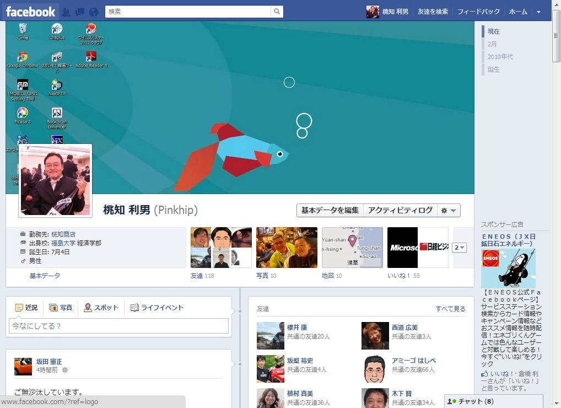This screenshot has width=561, height=408.
Task: Open friend アミーゴ はしべ profile
Action: click(x=414, y=361)
